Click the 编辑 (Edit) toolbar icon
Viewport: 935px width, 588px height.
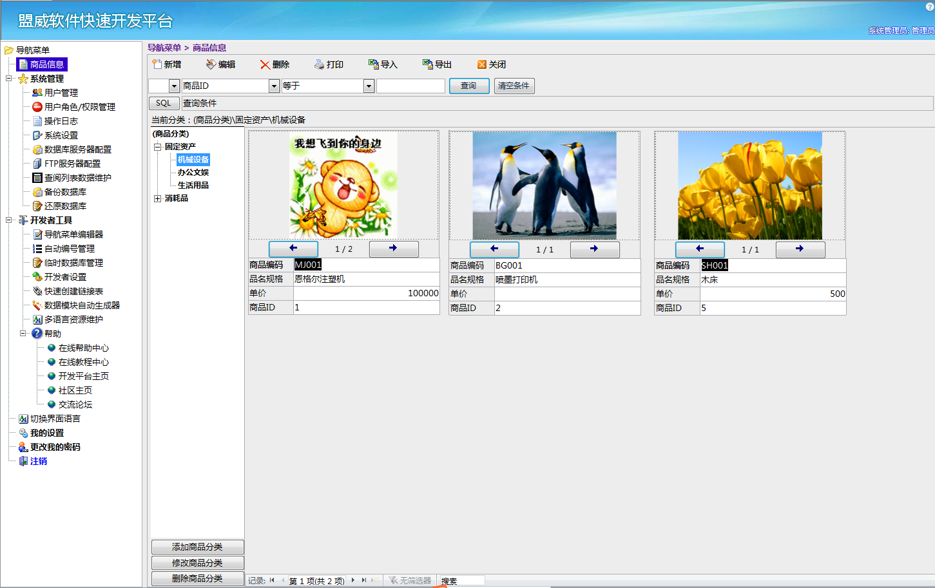pyautogui.click(x=211, y=64)
